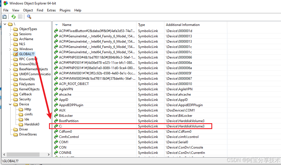Click the checked GLOBAL?? folder icon
281x165 pixels.
(x=16, y=54)
